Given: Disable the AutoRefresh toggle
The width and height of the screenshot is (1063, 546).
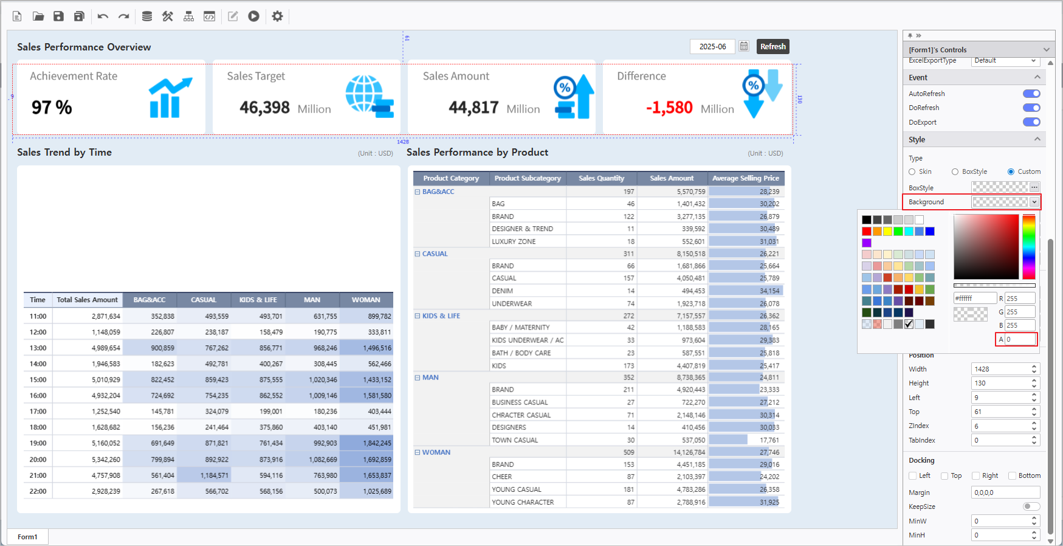Looking at the screenshot, I should [1031, 94].
